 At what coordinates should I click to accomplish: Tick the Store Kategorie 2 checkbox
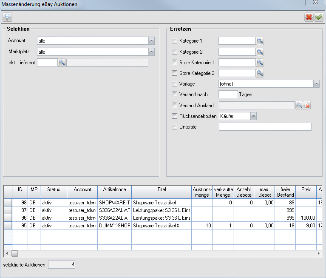(174, 73)
